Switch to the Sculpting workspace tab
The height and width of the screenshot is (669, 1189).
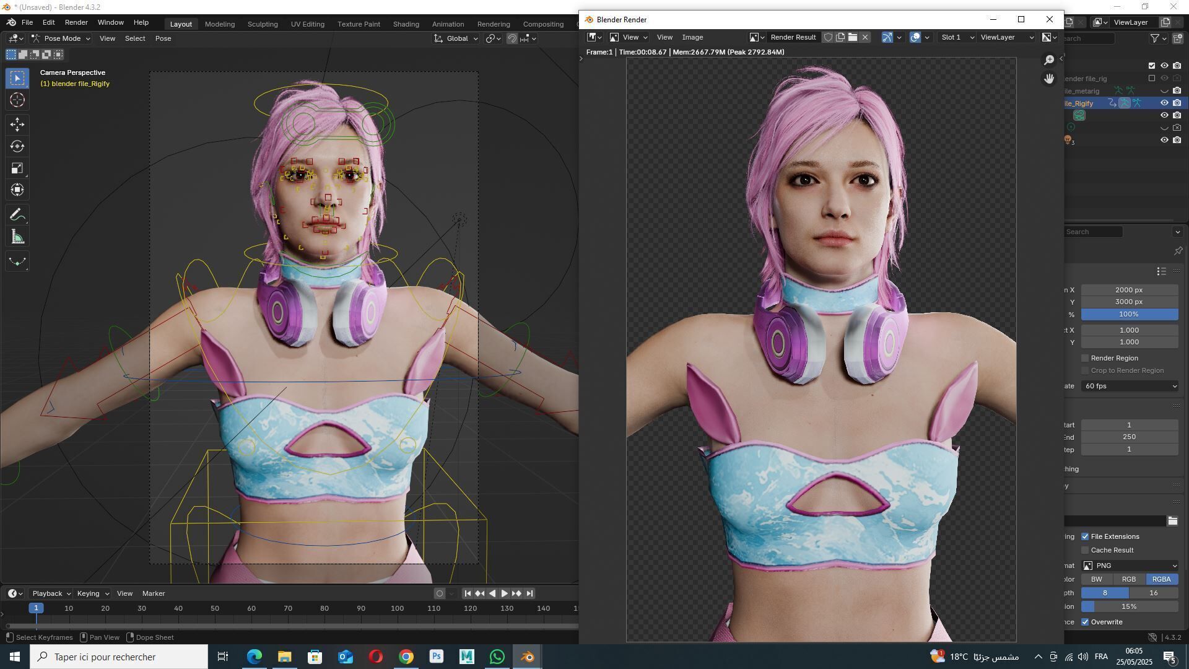[263, 24]
